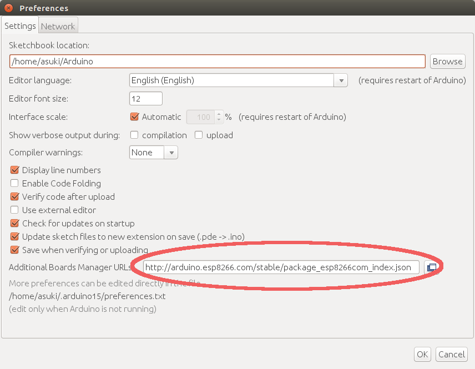This screenshot has height=369, width=475.
Task: Enable verbose output during compilation
Action: (134, 135)
